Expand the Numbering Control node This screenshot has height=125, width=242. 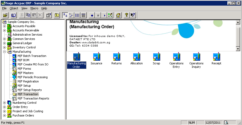click(4, 103)
